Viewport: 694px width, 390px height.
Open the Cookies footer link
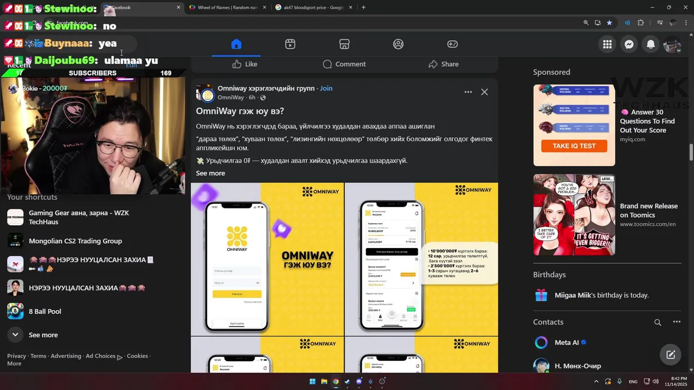(137, 356)
